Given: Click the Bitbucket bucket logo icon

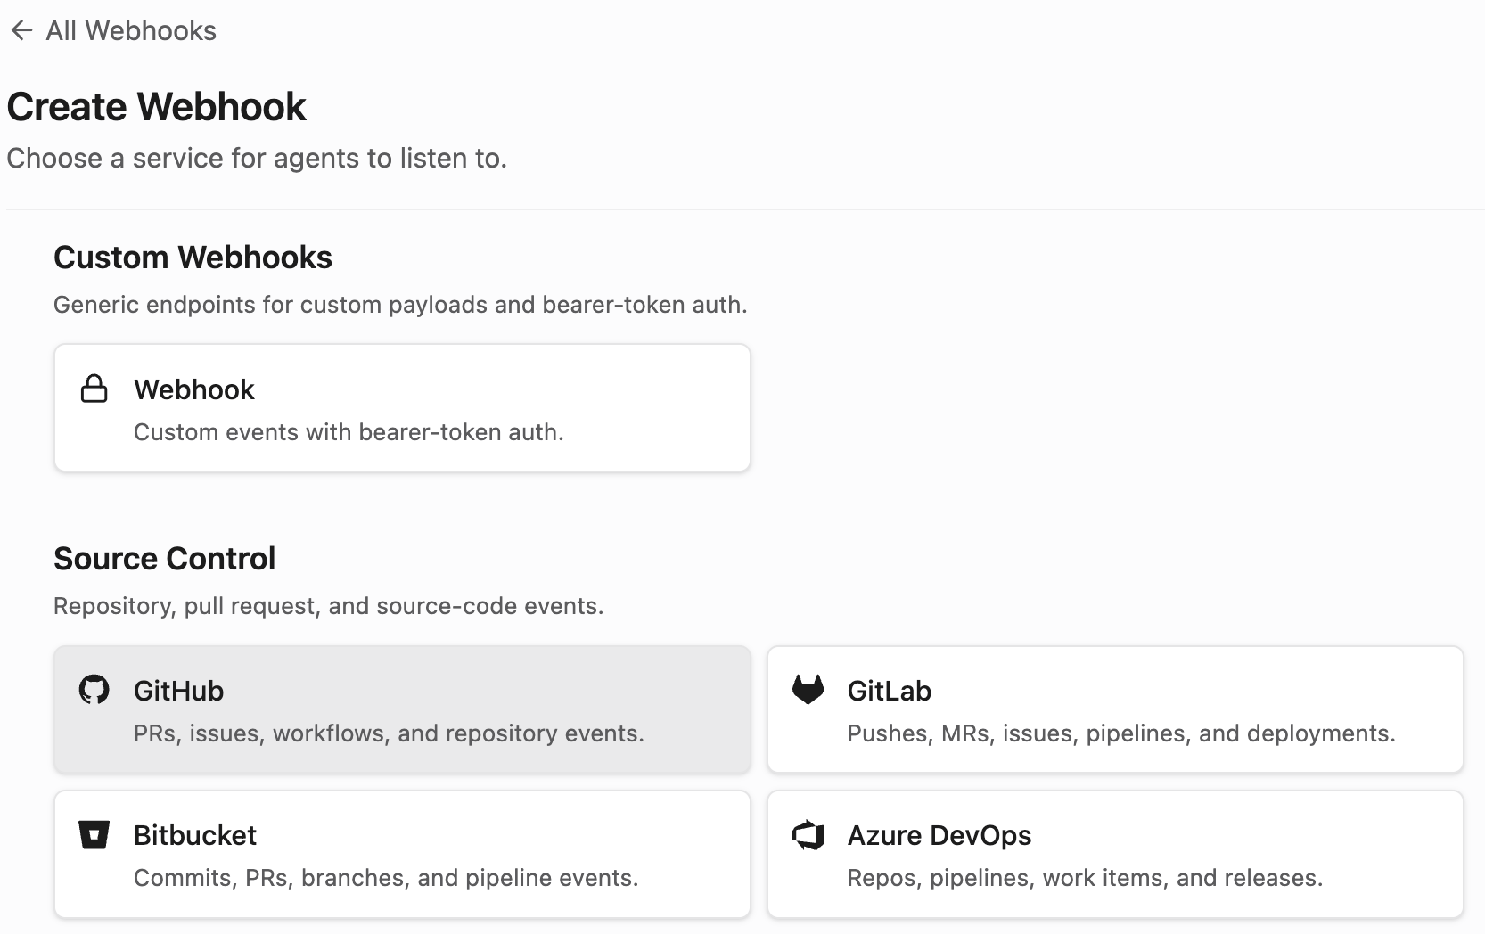Looking at the screenshot, I should point(94,835).
